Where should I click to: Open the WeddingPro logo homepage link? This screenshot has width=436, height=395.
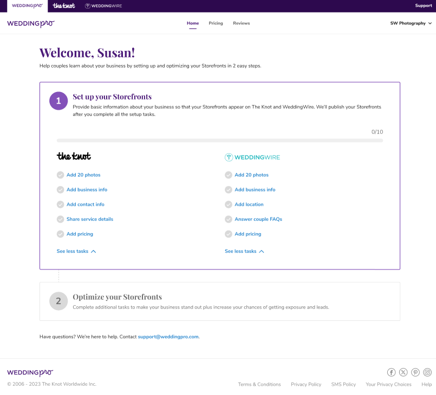30,23
